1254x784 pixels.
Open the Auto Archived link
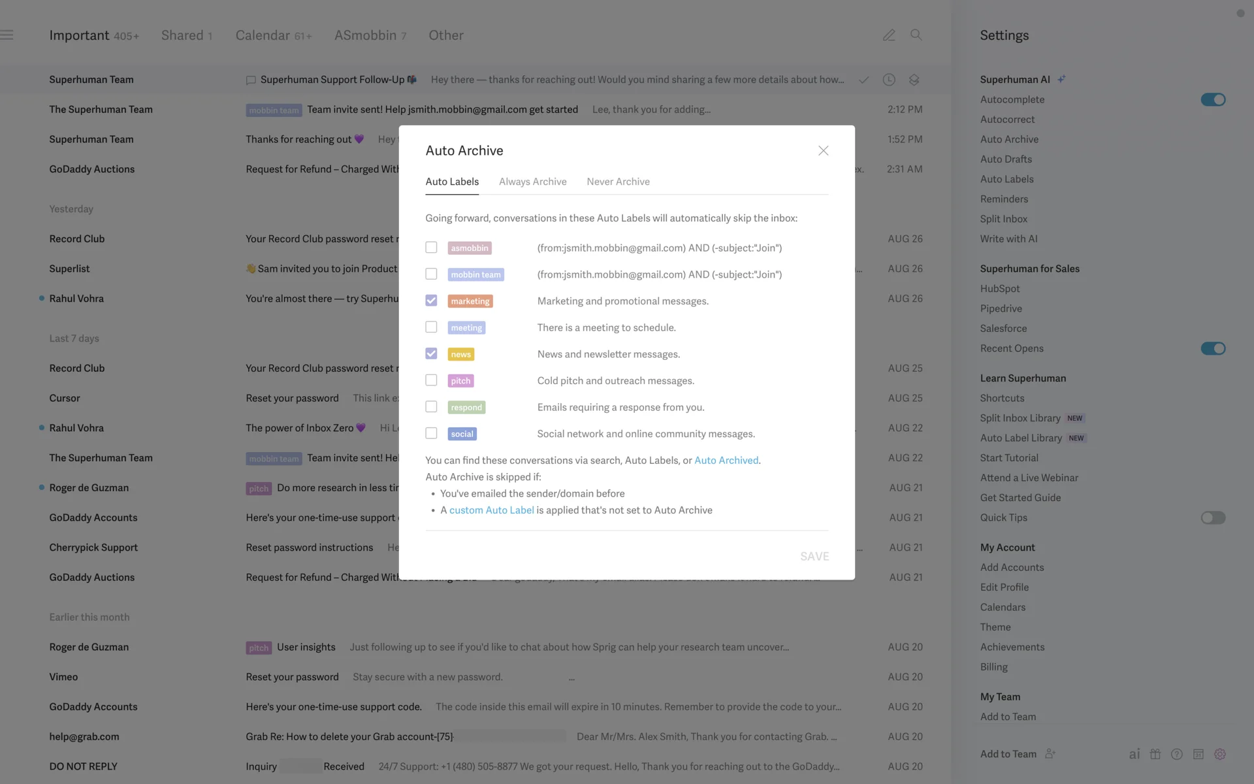coord(726,461)
